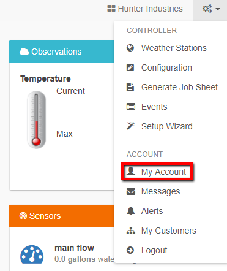227x271 pixels.
Task: Click the list icon beside Events
Action: coord(131,107)
